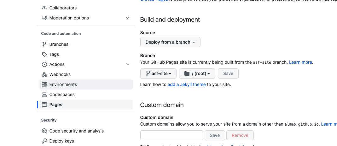Open the add a Jekyll theme link

187,84
